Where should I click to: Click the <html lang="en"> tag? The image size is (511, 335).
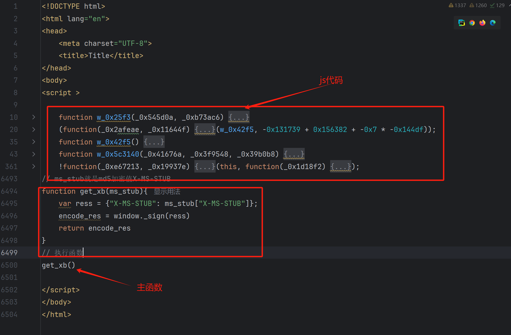(76, 19)
